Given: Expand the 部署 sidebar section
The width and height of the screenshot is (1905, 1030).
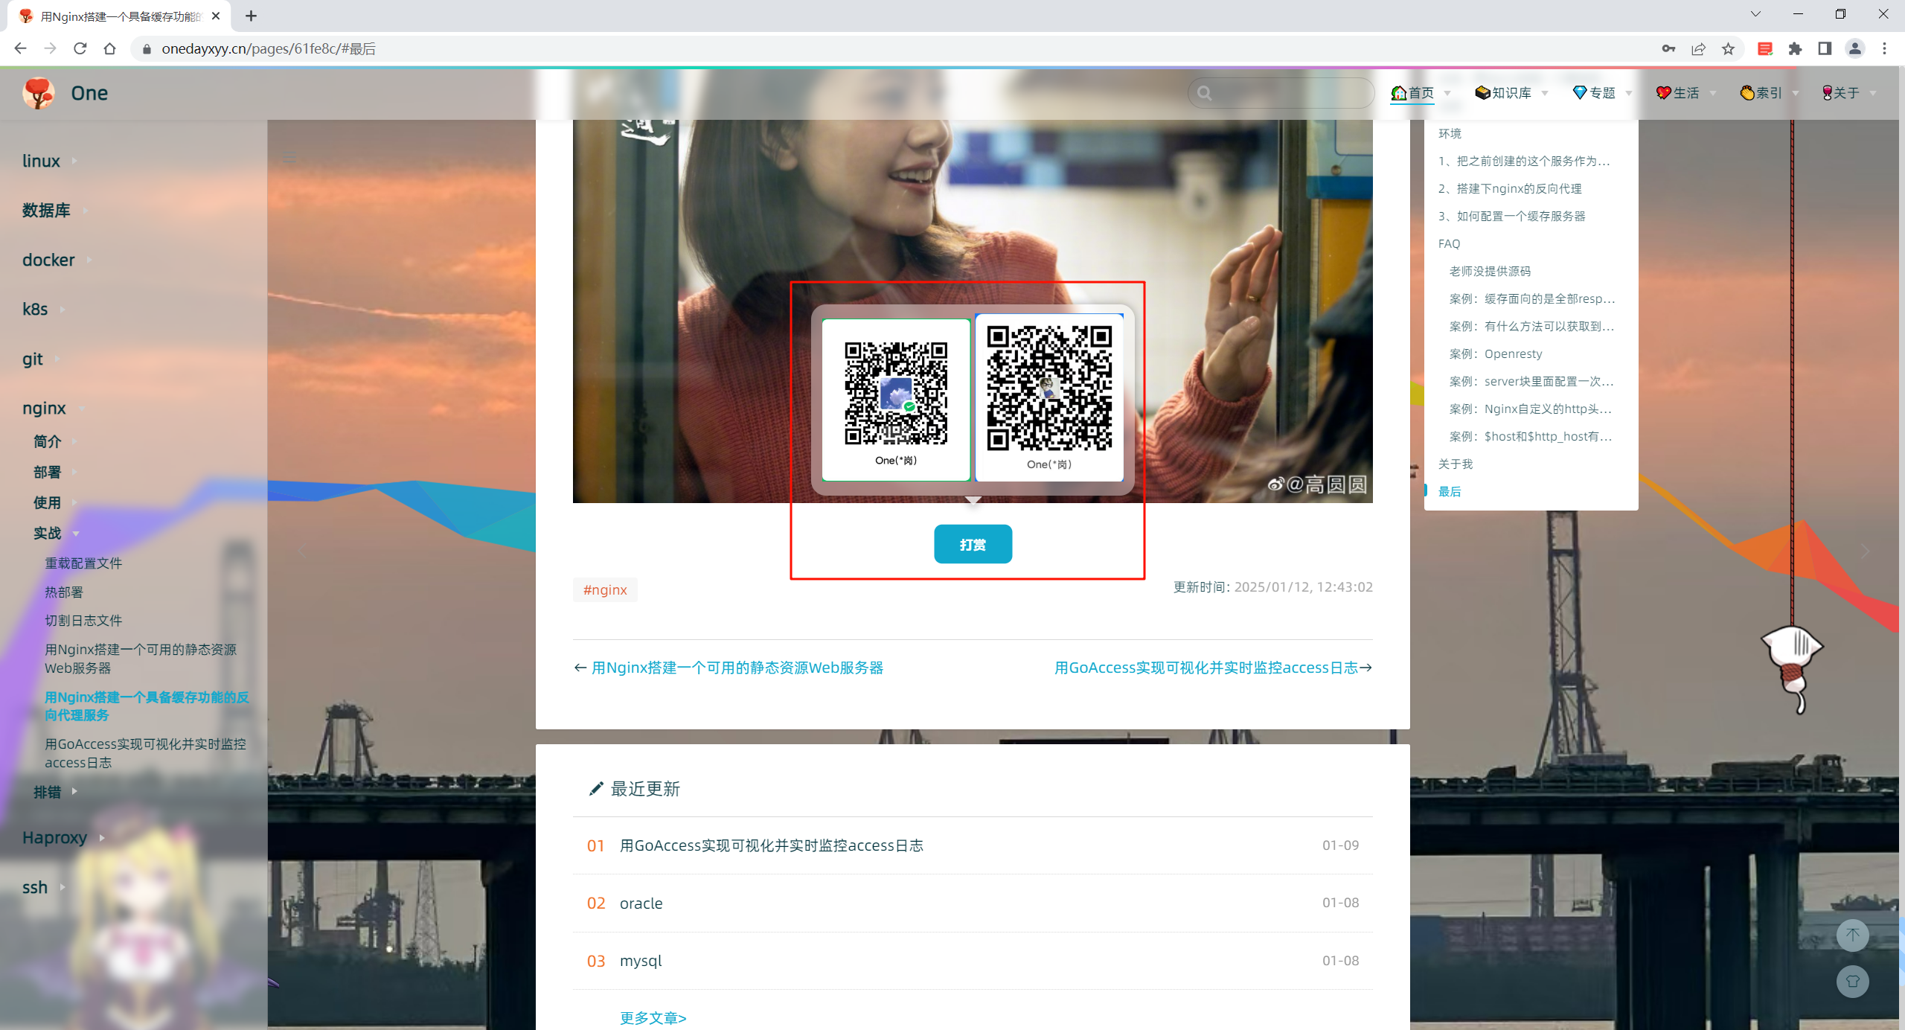Looking at the screenshot, I should (x=55, y=472).
